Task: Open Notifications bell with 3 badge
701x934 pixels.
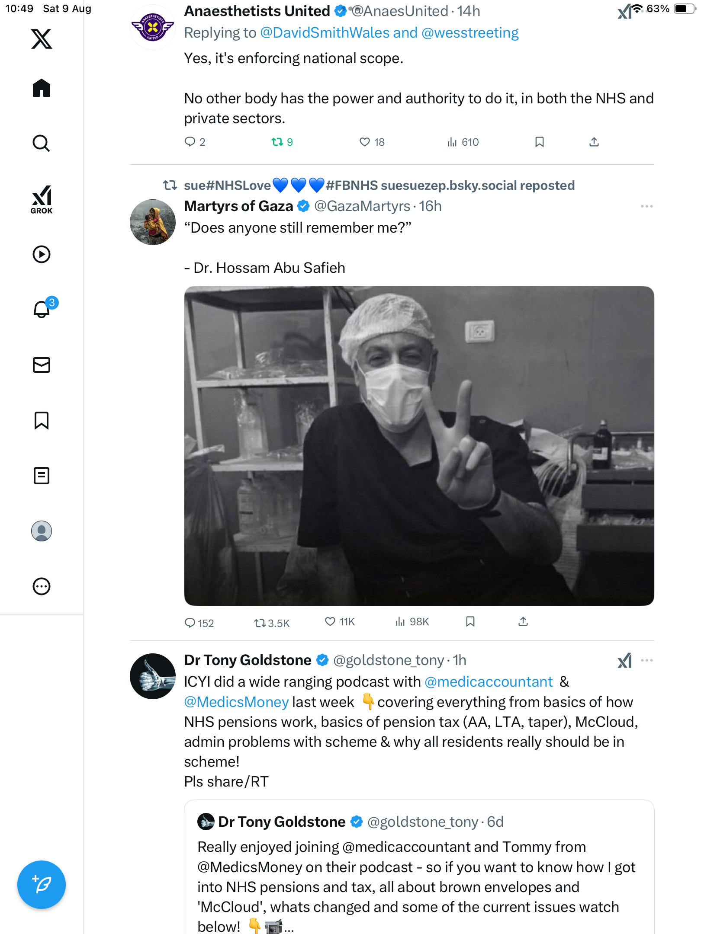Action: tap(42, 310)
